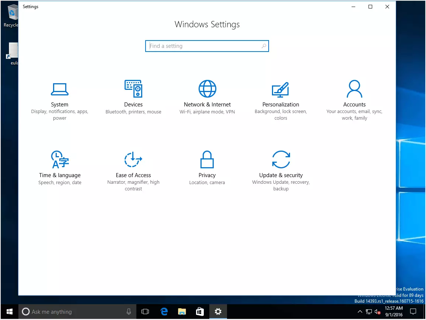This screenshot has width=426, height=320.
Task: Click the network status tray icon
Action: click(x=369, y=312)
